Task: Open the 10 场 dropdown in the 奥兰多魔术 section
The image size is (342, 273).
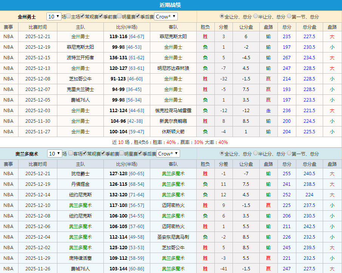Action: click(55, 154)
